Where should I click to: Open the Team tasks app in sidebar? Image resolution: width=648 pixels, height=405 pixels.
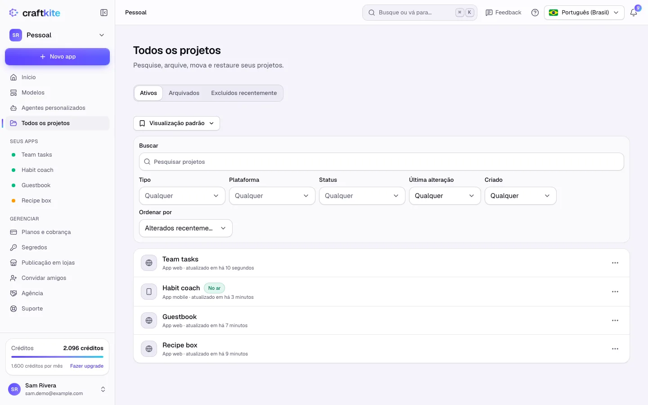click(57, 155)
